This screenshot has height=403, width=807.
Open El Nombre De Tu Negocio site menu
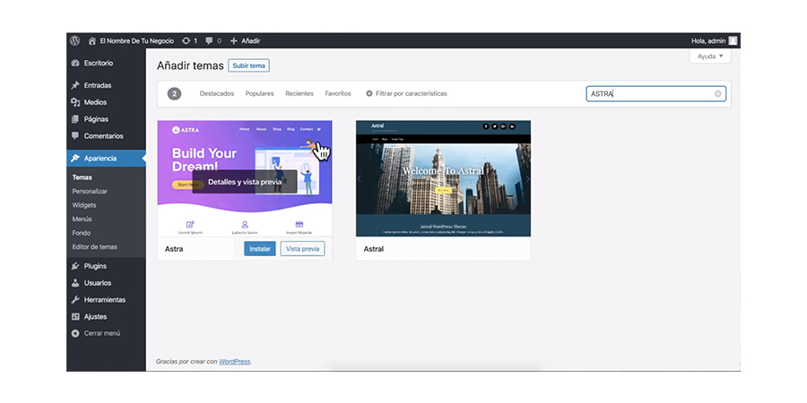[x=131, y=40]
